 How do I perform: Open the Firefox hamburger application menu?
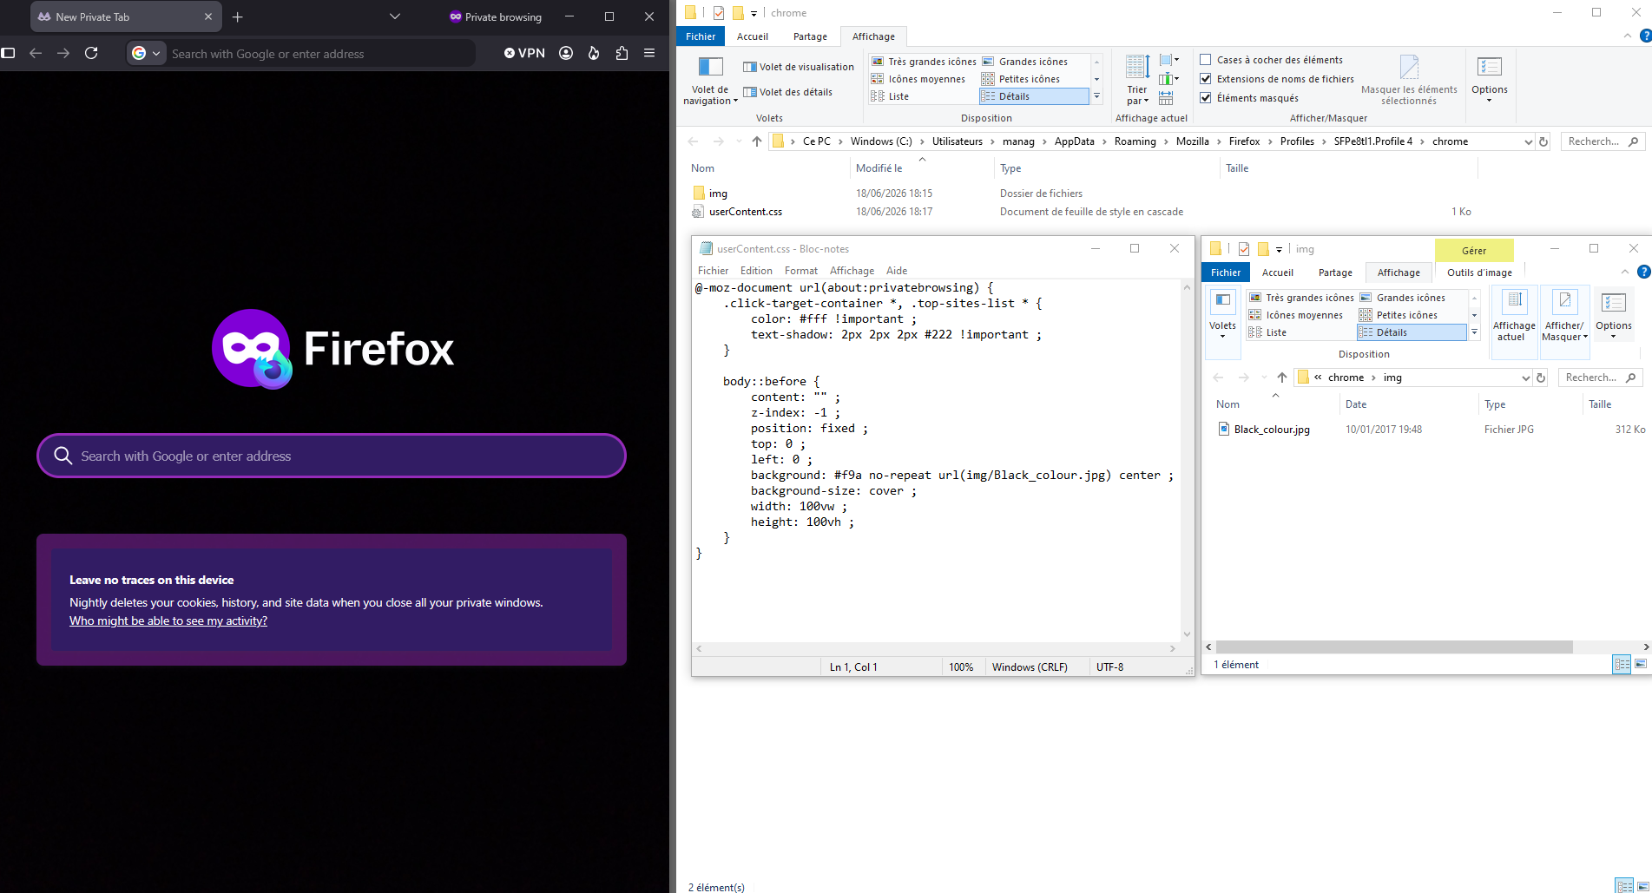649,53
